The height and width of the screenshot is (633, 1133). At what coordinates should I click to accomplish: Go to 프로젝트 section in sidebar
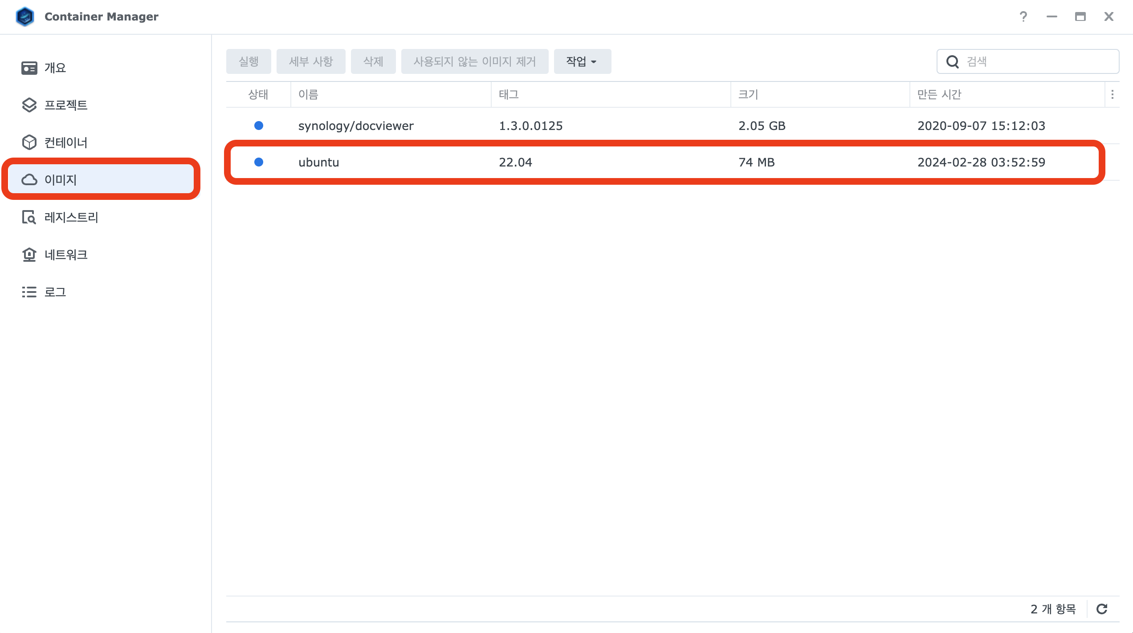66,105
